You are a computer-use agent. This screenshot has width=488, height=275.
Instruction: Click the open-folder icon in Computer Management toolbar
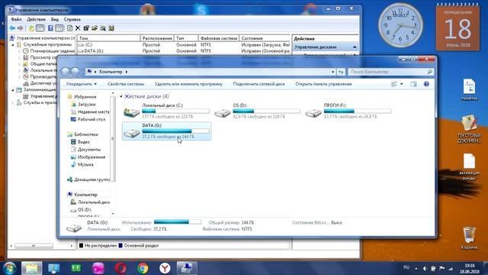point(95,28)
